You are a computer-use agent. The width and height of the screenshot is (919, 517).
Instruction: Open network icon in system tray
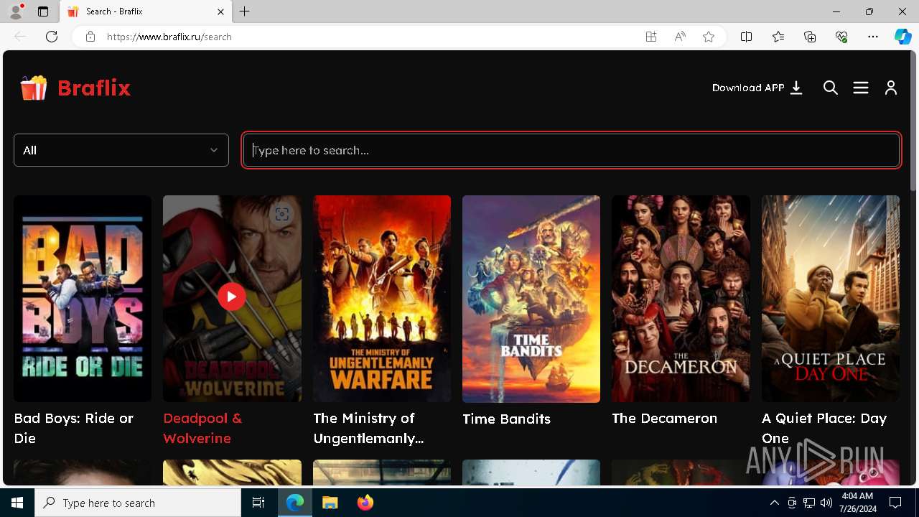(x=809, y=503)
